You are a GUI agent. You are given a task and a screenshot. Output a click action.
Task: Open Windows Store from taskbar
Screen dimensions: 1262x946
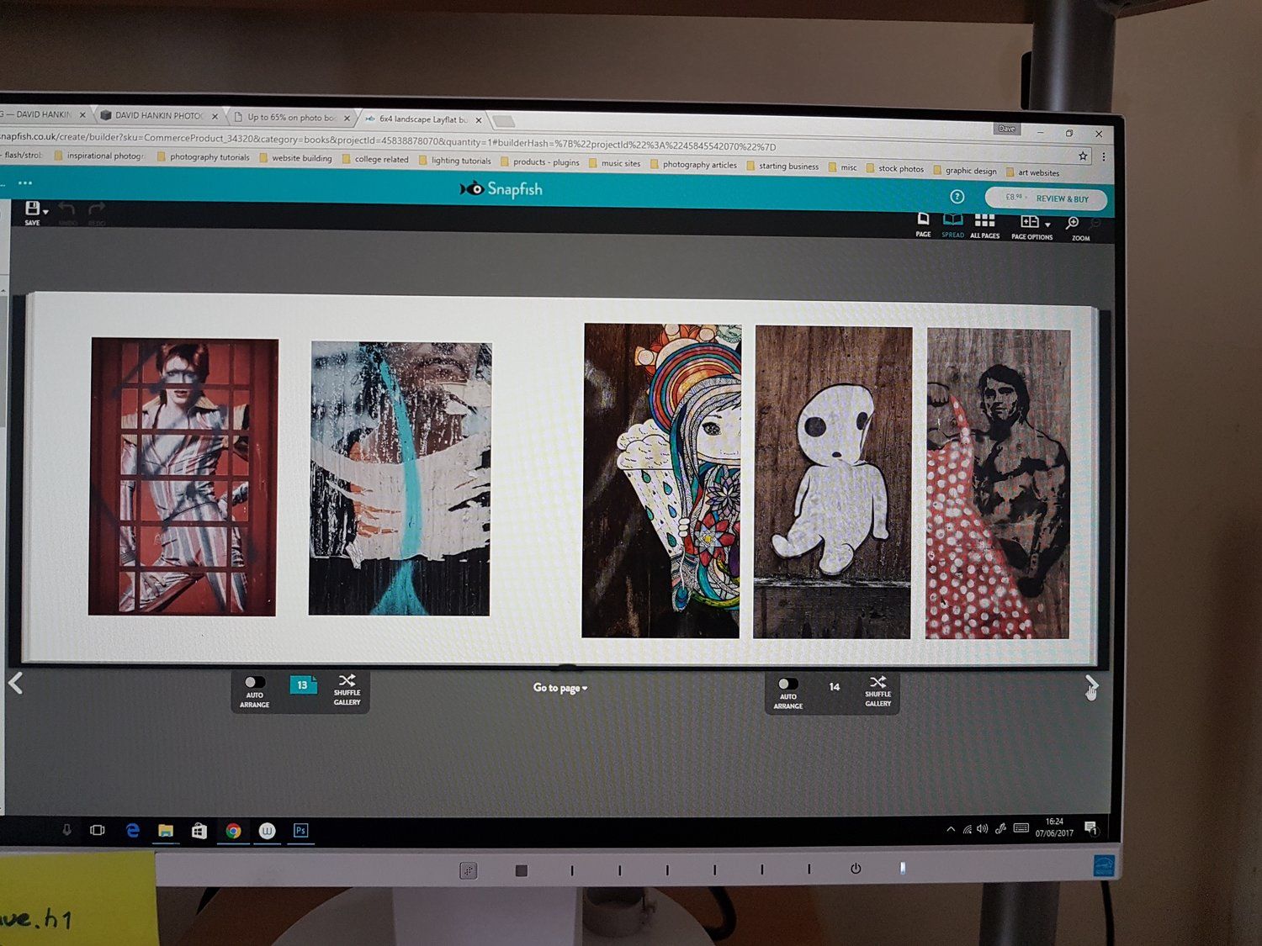point(199,831)
